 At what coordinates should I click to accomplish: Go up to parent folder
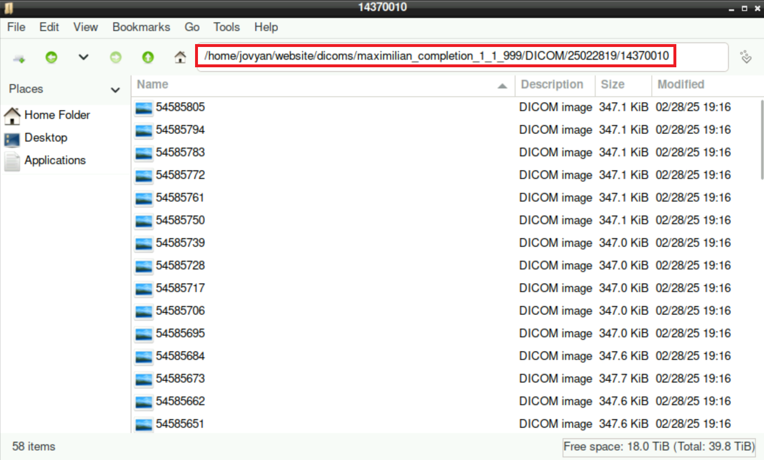(x=148, y=57)
